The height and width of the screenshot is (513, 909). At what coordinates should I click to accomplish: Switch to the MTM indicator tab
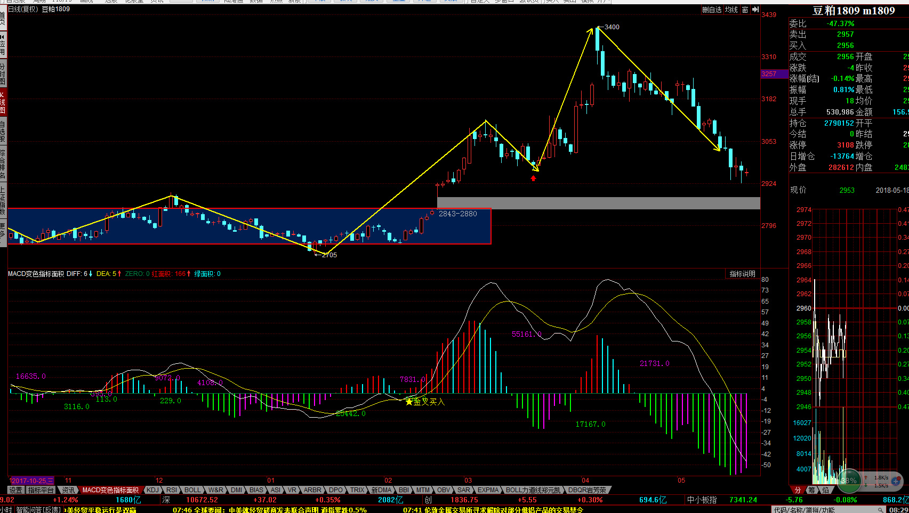[423, 490]
